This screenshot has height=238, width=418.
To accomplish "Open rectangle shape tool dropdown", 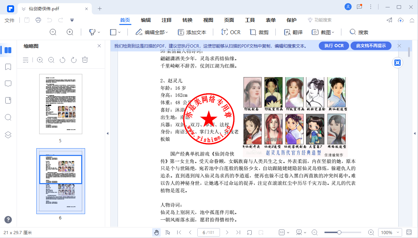I will (x=115, y=32).
